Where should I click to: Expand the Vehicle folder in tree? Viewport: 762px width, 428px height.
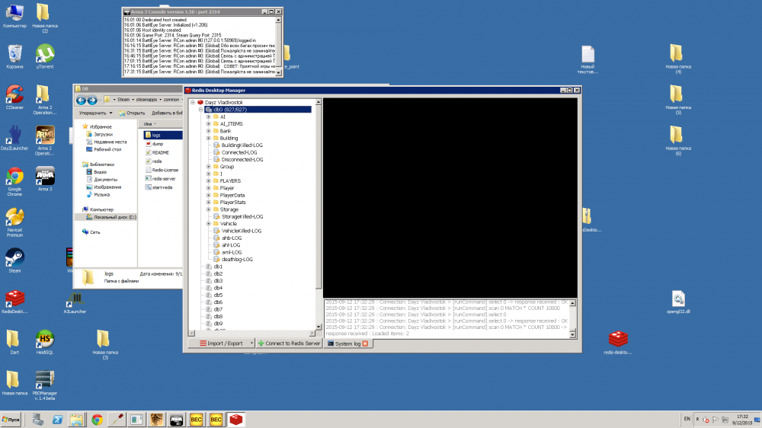tap(209, 223)
